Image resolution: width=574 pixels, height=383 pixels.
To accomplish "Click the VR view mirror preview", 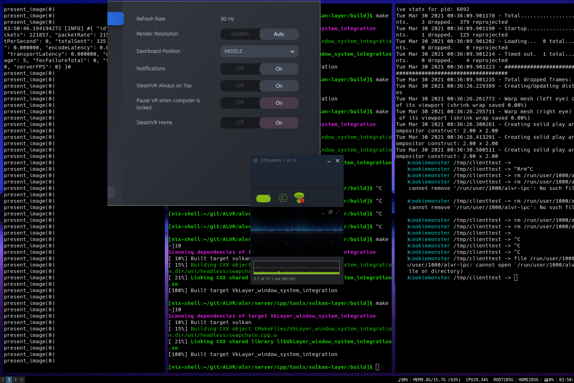I will pyautogui.click(x=297, y=232).
